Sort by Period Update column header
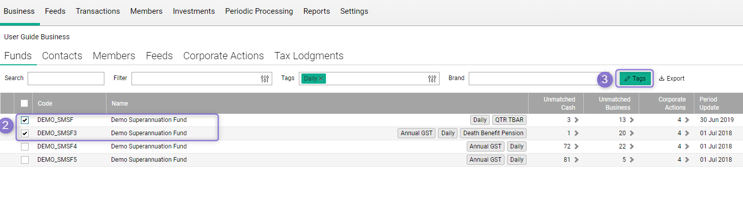 (x=710, y=104)
